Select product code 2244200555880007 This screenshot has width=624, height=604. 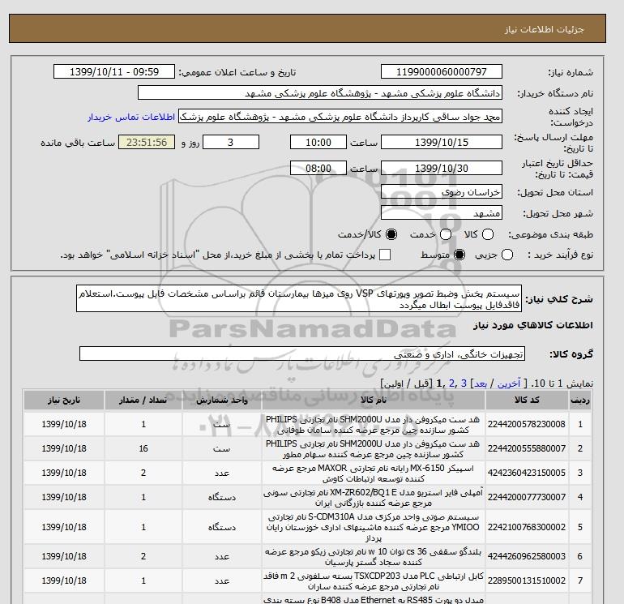pyautogui.click(x=527, y=448)
